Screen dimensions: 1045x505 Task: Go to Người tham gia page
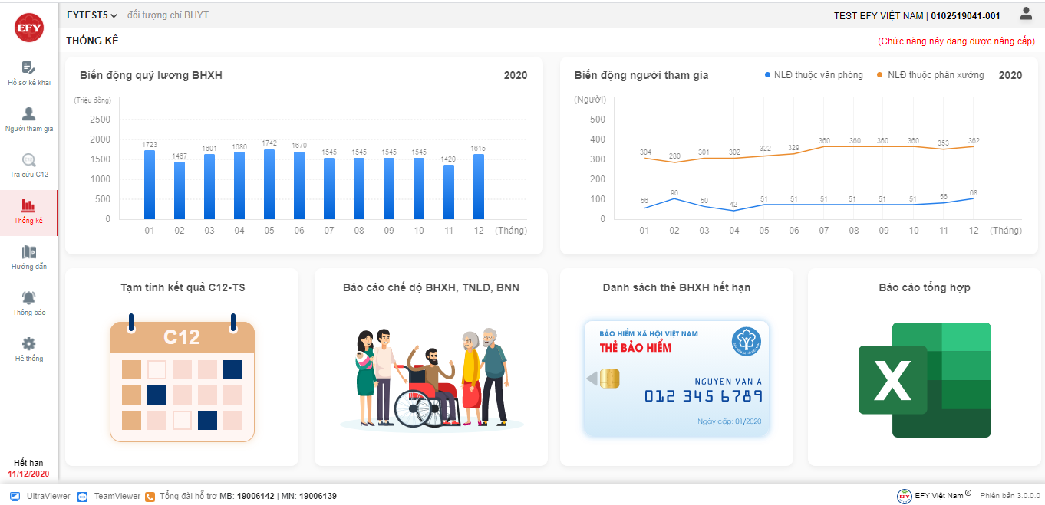pyautogui.click(x=28, y=119)
